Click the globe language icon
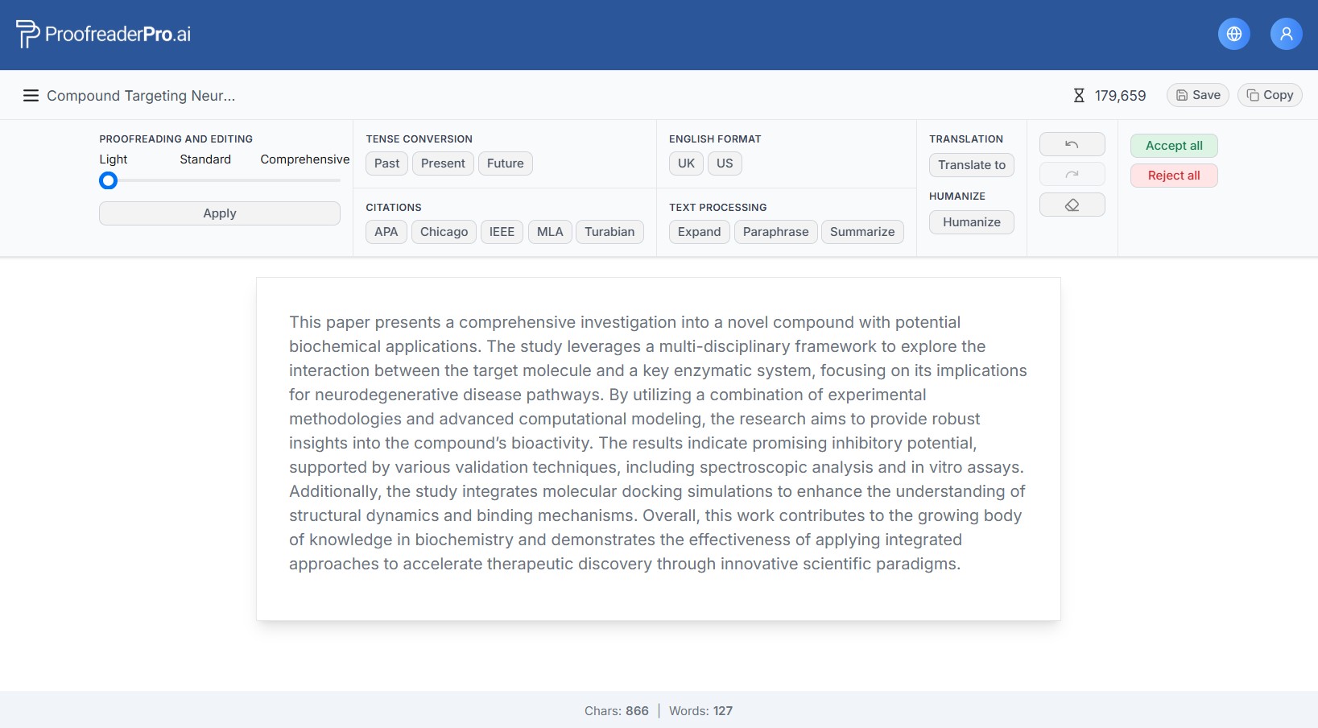The height and width of the screenshot is (728, 1318). (x=1233, y=34)
